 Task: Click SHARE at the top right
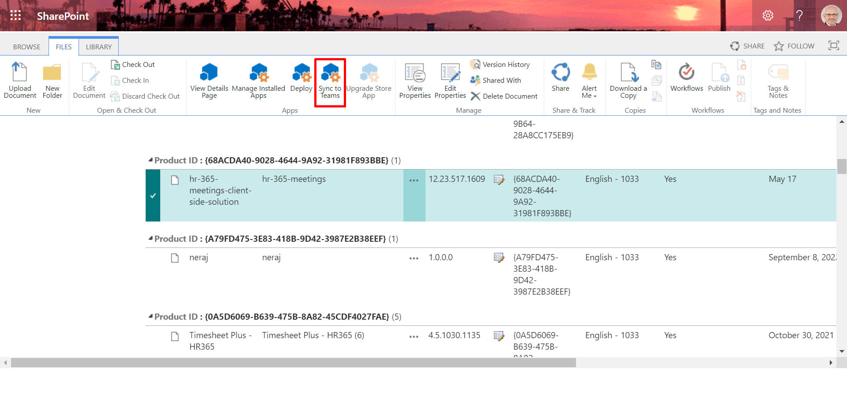point(748,46)
